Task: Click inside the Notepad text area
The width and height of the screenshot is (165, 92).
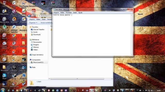Action: (92, 35)
